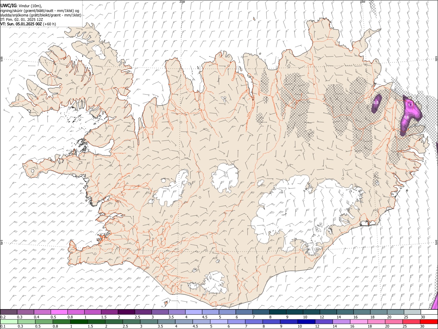Pick the bottom scale darkest green swatch above the 1 label
This screenshot has height=329, width=438.
pyautogui.click(x=79, y=322)
